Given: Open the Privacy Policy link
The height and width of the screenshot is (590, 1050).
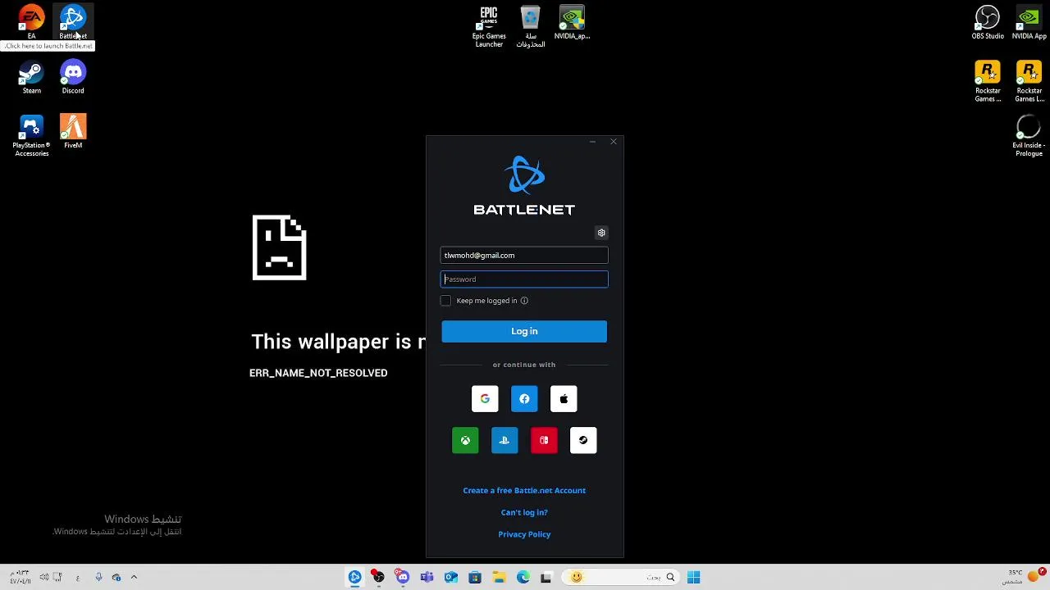Looking at the screenshot, I should coord(524,534).
